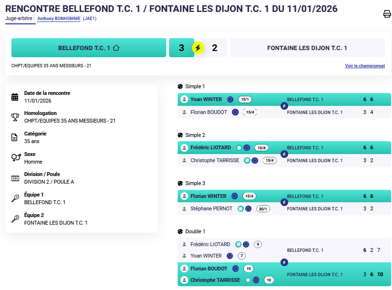
Task: Click Florian WINTER's name in Simple 3
Action: (x=209, y=196)
